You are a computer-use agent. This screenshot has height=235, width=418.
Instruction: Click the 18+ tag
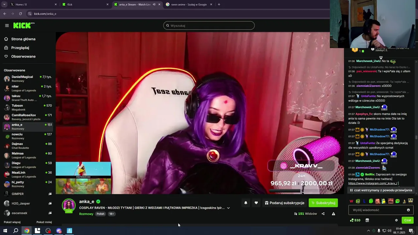112,214
